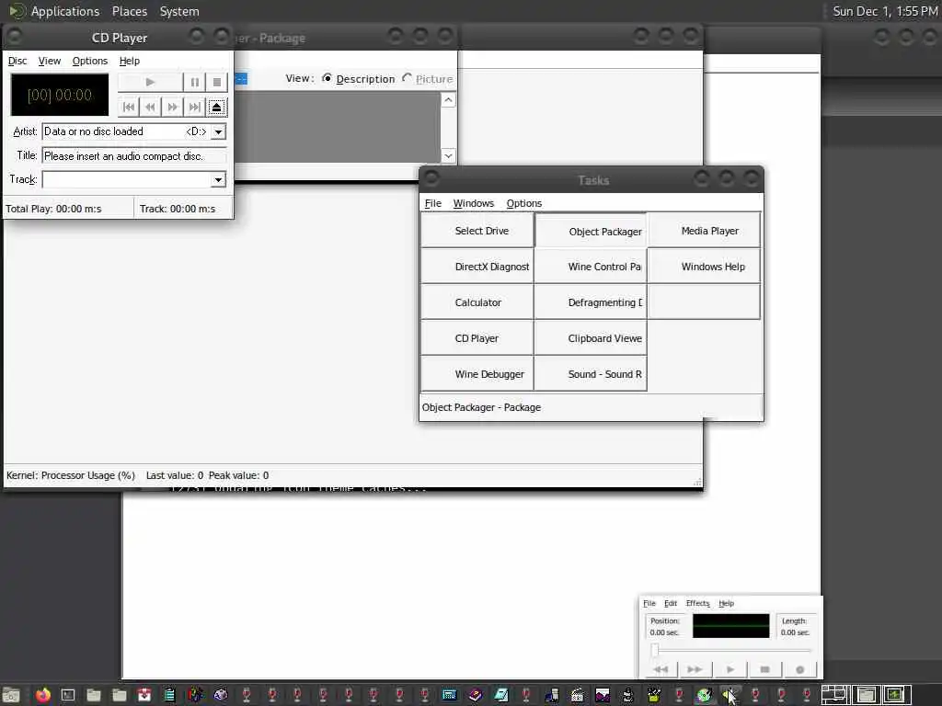Skip to next track in CD Player

tap(195, 107)
